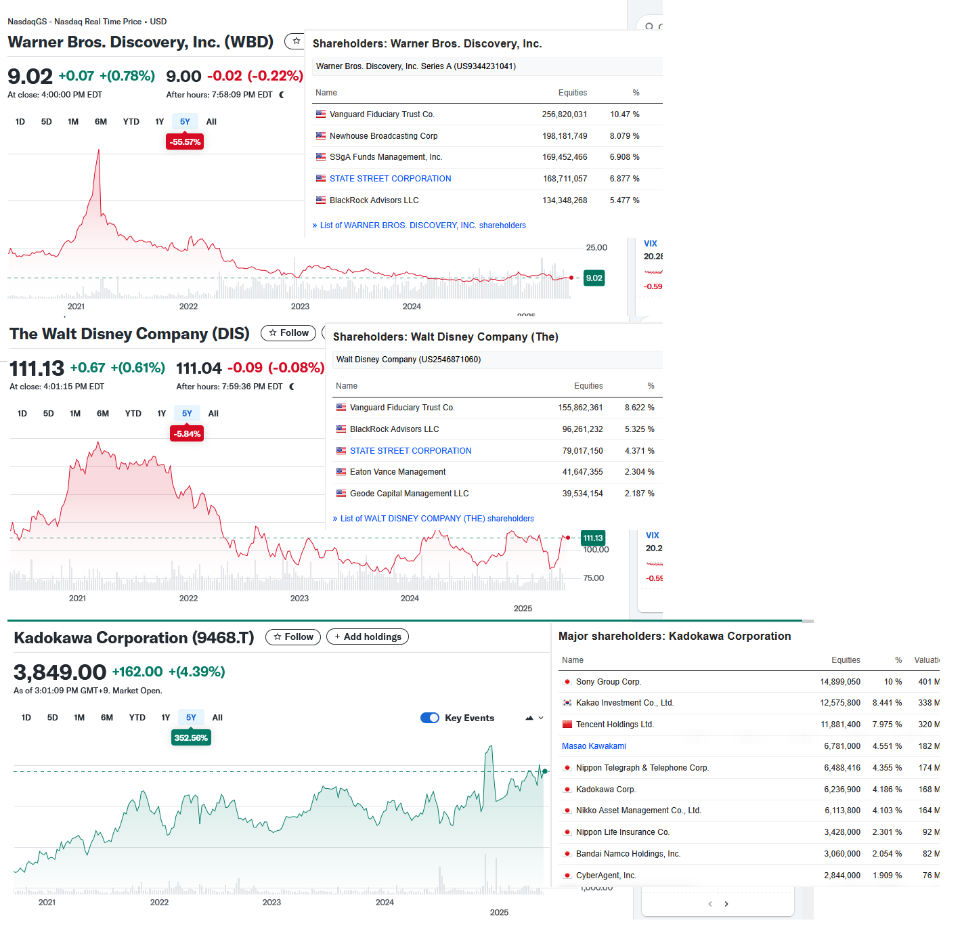Click Nippon Telegraph & Telephone Corp. row name
Screen dimensions: 962x927
point(642,768)
